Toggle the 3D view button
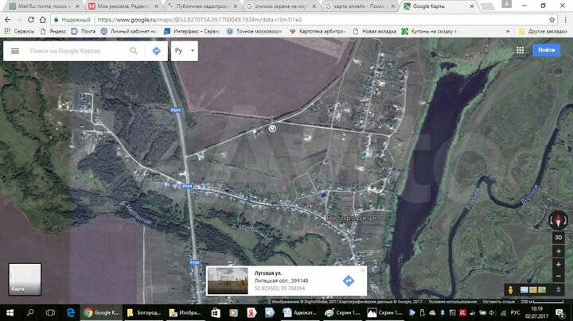This screenshot has width=573, height=321. pyautogui.click(x=559, y=238)
